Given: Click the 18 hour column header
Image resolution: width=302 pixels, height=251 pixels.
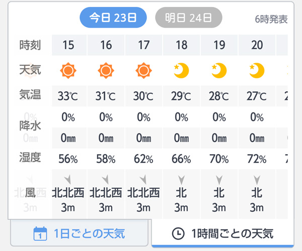Looking at the screenshot, I should (181, 45).
